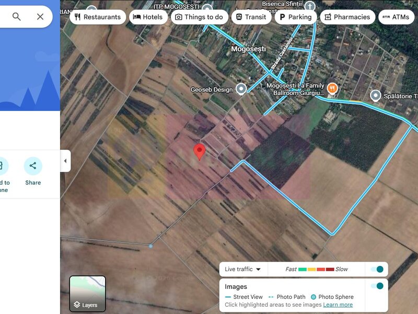Screen dimensions: 418x314
Task: Clear the search with the X icon
Action: 40,17
